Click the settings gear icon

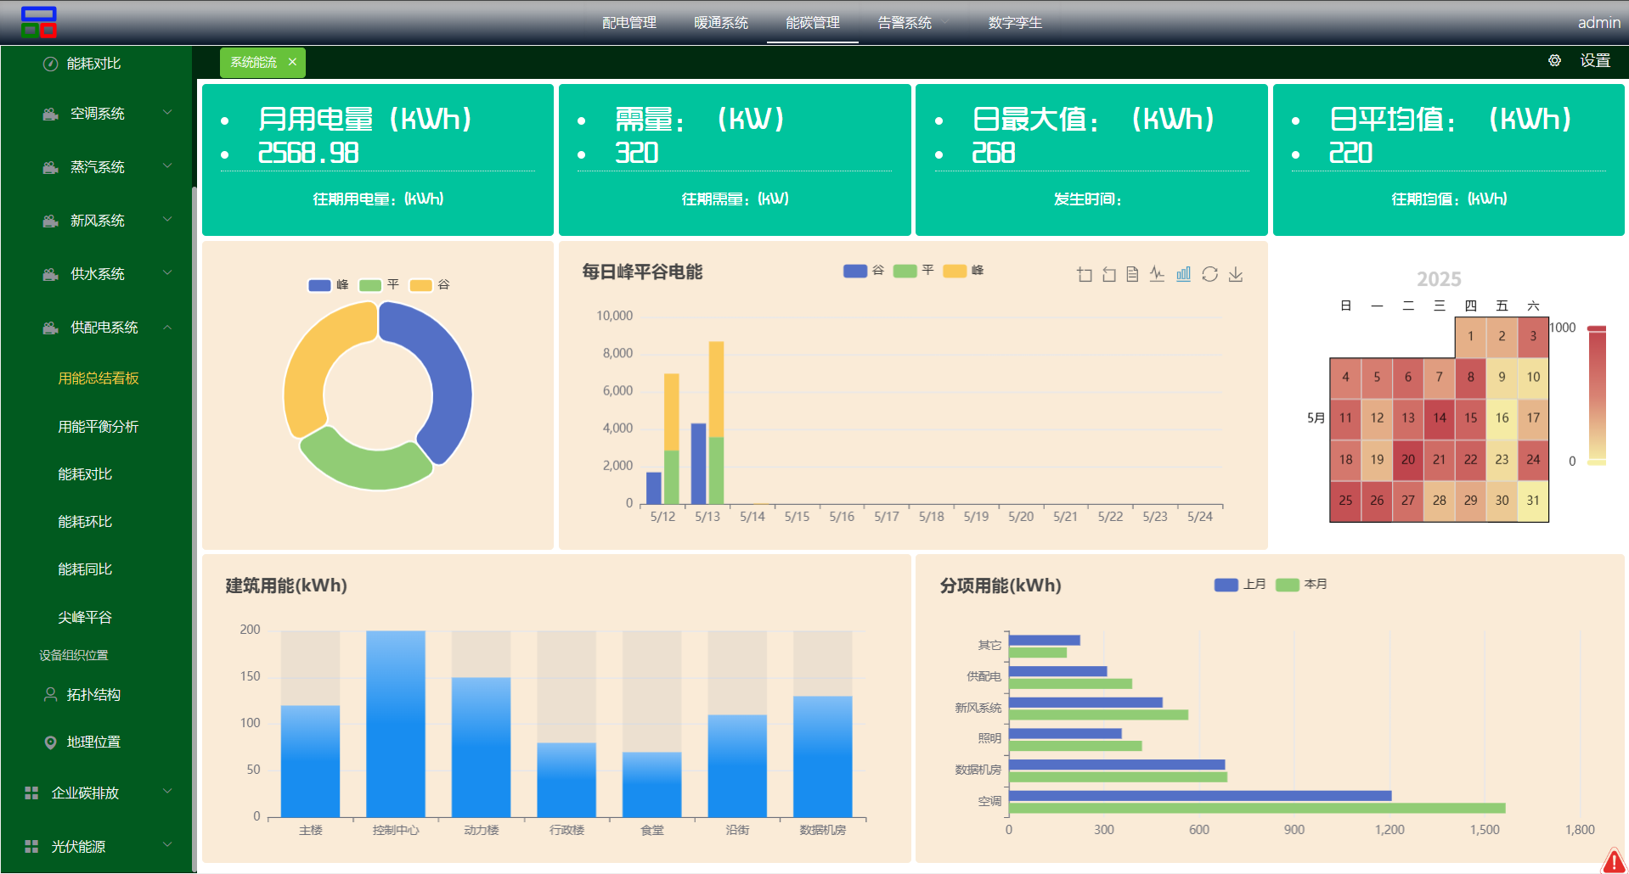click(x=1554, y=61)
